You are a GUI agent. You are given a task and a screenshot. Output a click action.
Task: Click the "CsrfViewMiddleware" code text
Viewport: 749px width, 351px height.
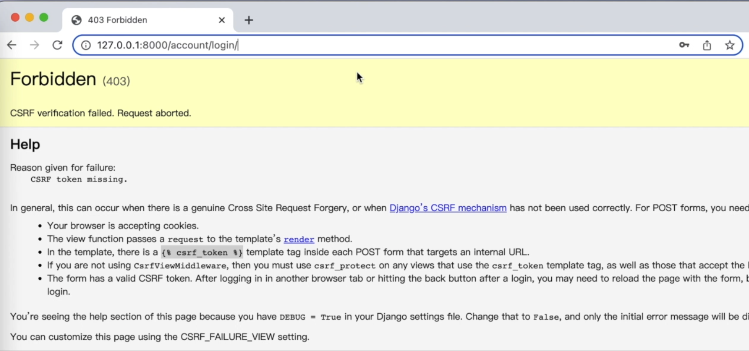click(180, 266)
